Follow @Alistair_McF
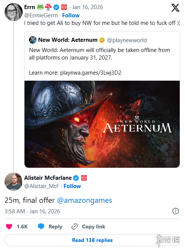Viewport: 185px width, 251px height. click(72, 186)
